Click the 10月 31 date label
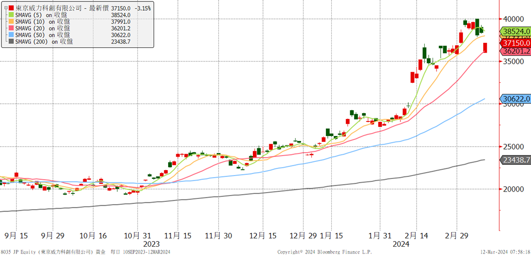The width and height of the screenshot is (531, 255). (136, 235)
